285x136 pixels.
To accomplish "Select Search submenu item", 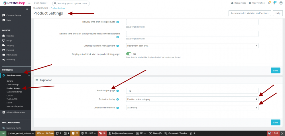I will coord(9,103).
